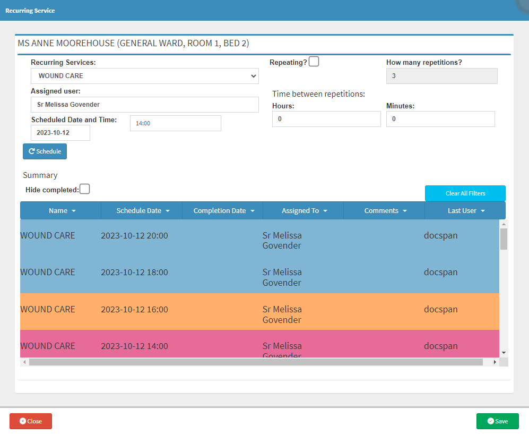Viewport: 529px width, 434px height.
Task: Expand the Assigned To column filter
Action: coord(325,211)
